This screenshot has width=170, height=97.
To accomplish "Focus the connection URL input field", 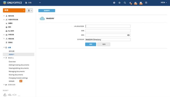I will pos(108,26).
